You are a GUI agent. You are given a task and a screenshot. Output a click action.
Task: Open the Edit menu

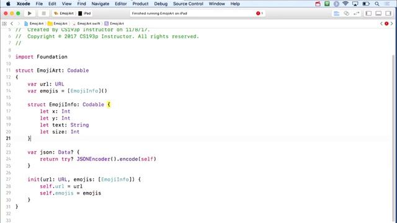(x=52, y=4)
